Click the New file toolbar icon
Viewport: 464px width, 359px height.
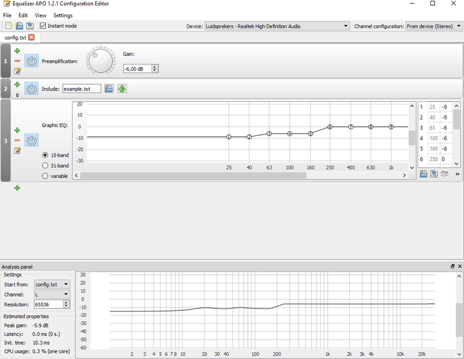(9, 26)
